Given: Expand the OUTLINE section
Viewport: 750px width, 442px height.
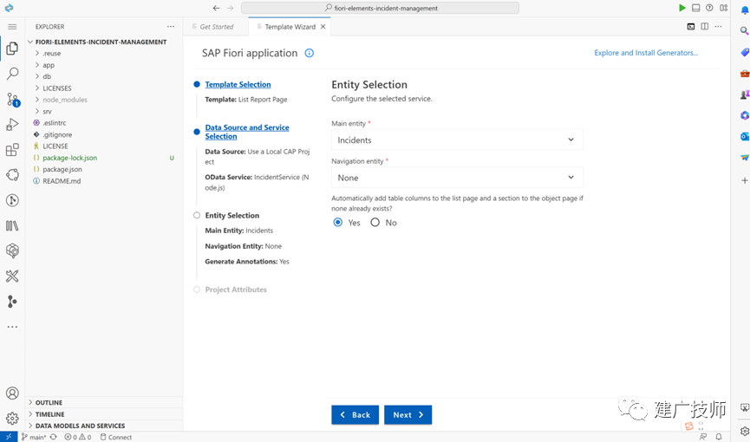Looking at the screenshot, I should (49, 402).
